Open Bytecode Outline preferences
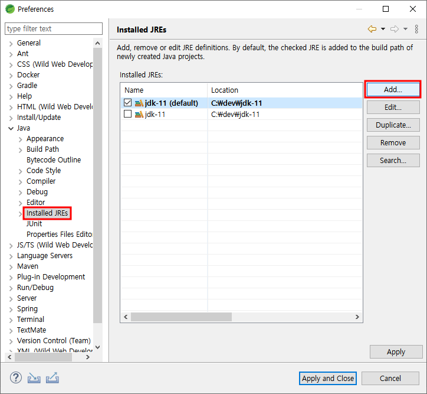The height and width of the screenshot is (394, 427). click(54, 159)
